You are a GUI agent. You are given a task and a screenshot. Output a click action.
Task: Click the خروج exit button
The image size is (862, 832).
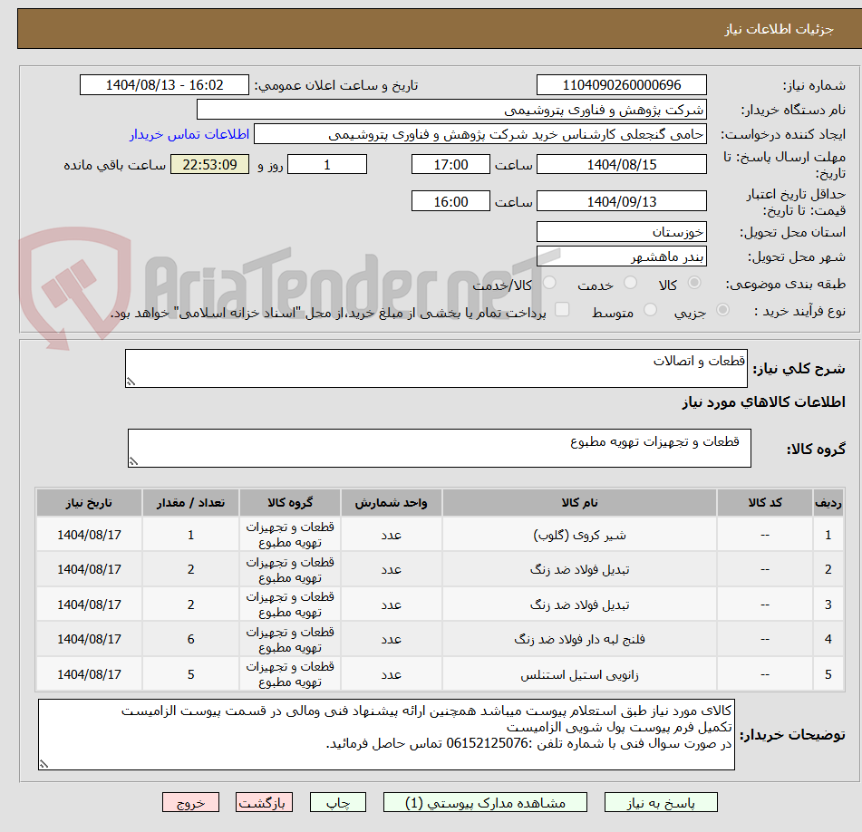point(190,802)
